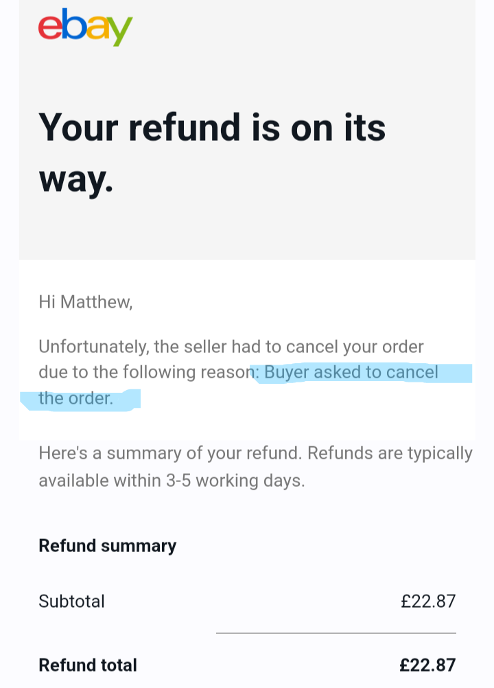
Task: Click 'available within 3-5 working days' text
Action: pos(172,481)
